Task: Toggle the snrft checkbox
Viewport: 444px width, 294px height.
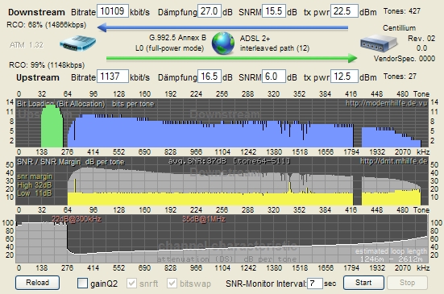Action: pos(131,283)
